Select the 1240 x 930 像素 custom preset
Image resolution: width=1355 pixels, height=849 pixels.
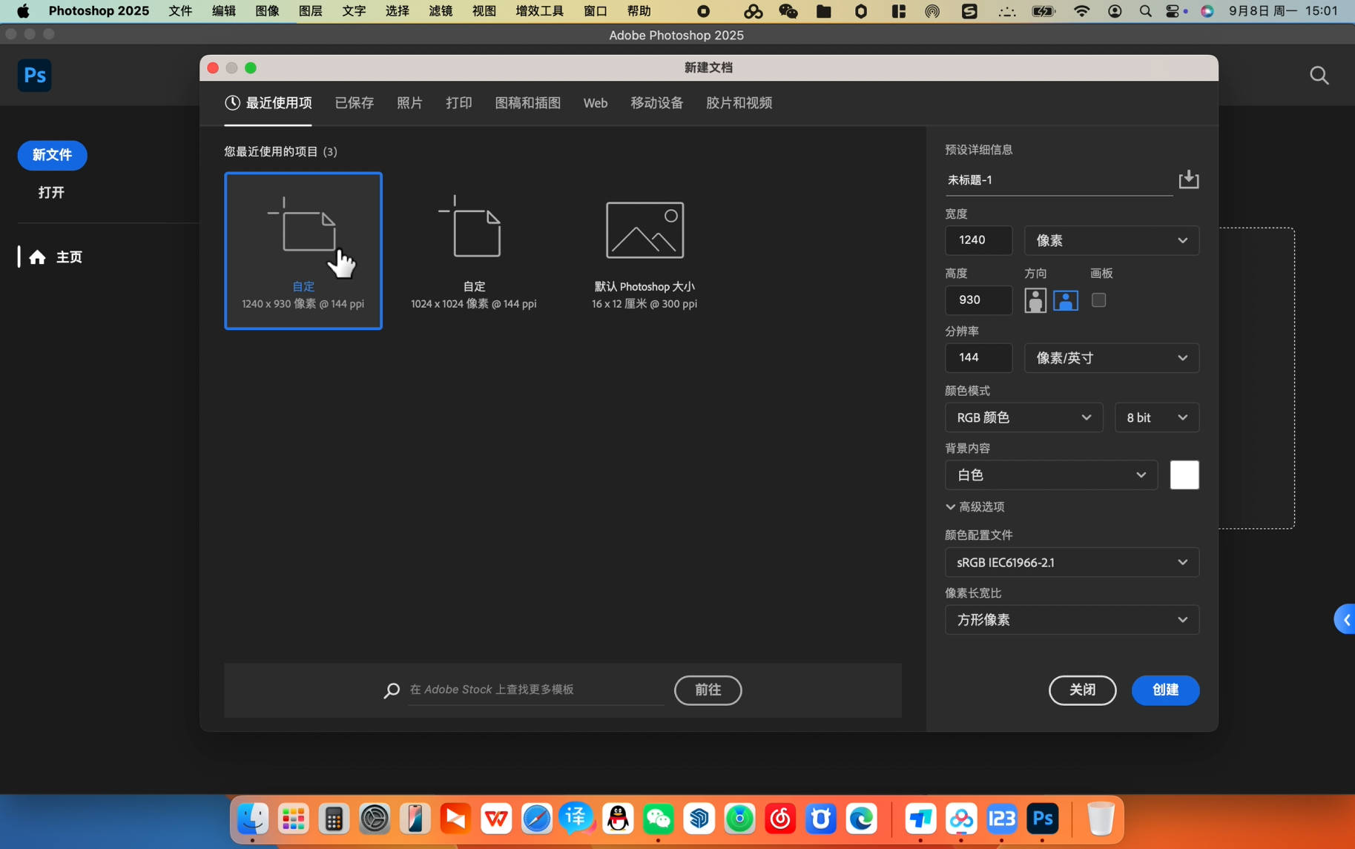pyautogui.click(x=303, y=251)
